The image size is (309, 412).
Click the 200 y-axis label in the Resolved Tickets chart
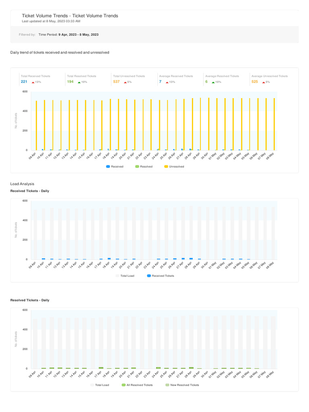coord(25,349)
